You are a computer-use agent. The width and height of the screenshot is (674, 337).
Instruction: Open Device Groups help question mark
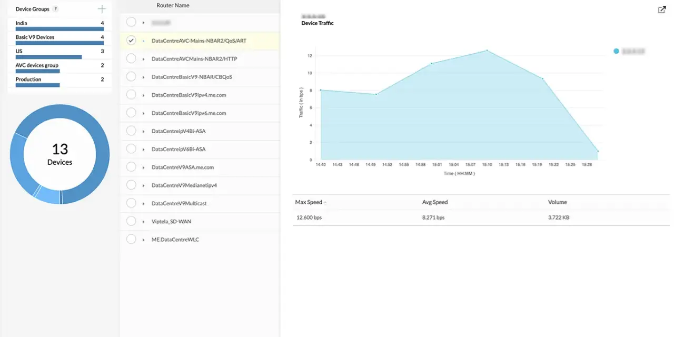point(56,9)
